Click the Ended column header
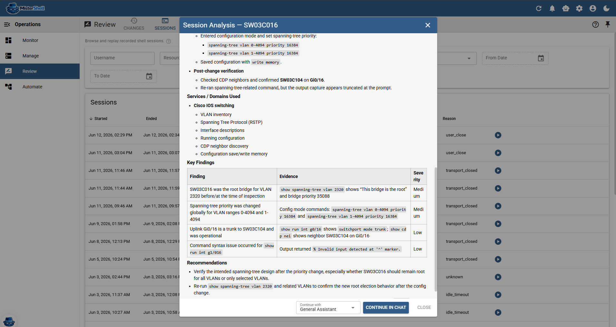This screenshot has width=616, height=327. [151, 119]
